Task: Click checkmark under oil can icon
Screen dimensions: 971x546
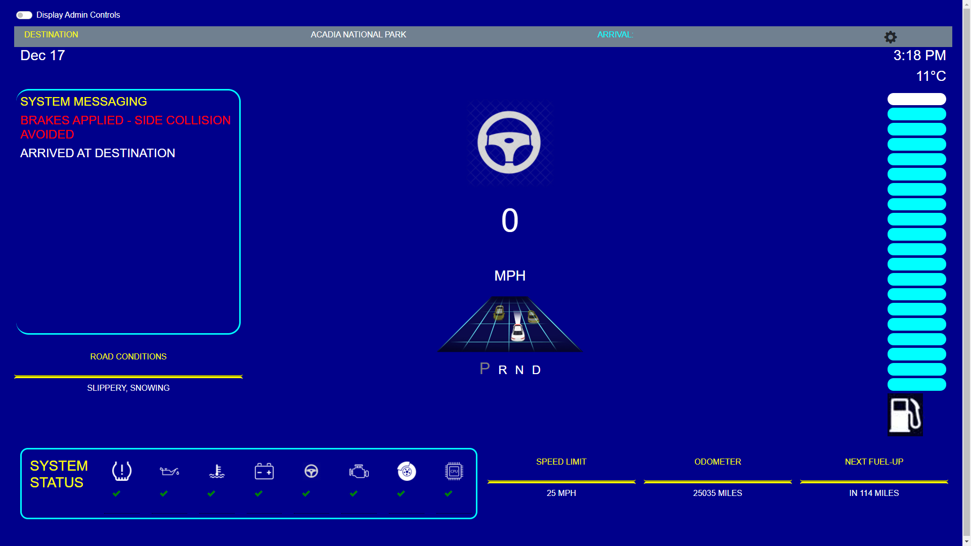Action: (164, 493)
